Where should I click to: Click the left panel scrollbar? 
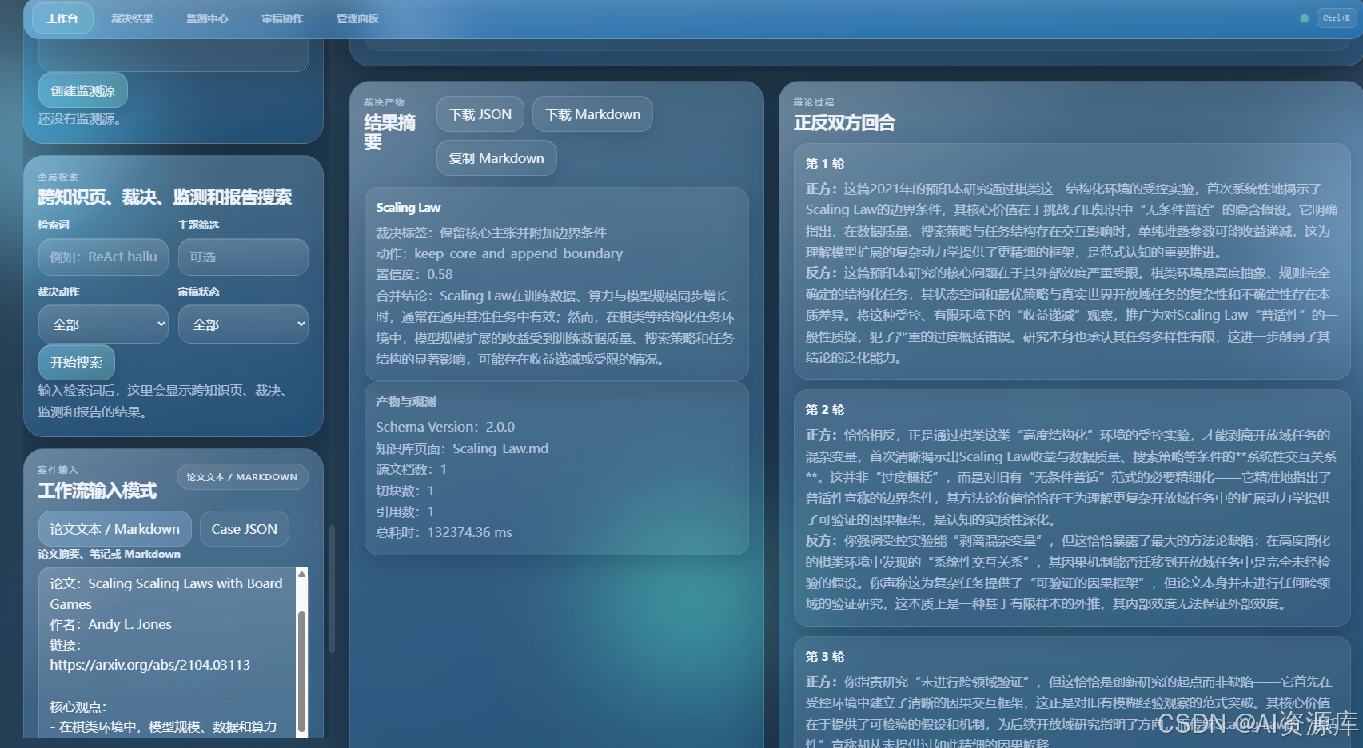[332, 589]
